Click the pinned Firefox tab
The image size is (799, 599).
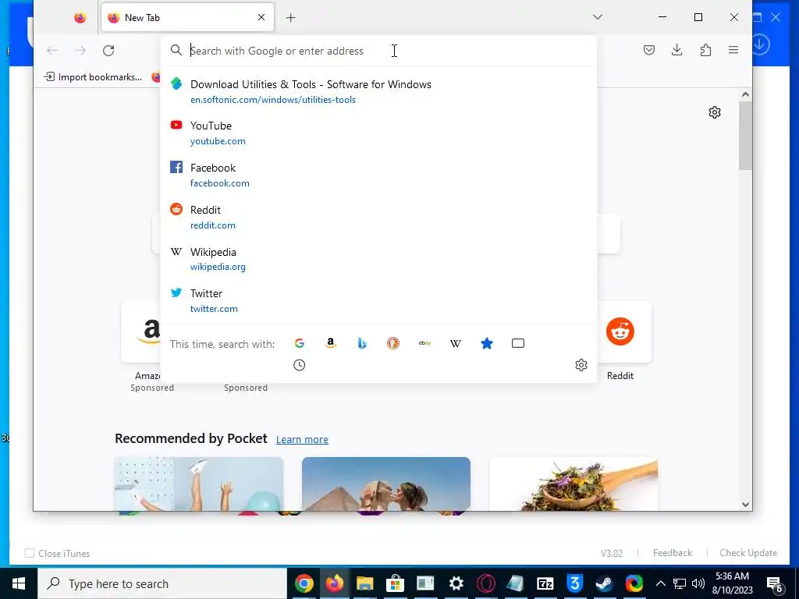(x=80, y=18)
